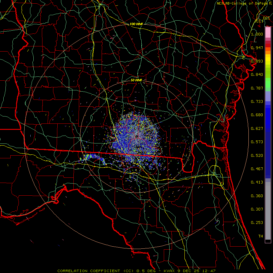This screenshot has height=273, width=273.
Task: Click the TH threshold label on scale
Action: [x=261, y=236]
